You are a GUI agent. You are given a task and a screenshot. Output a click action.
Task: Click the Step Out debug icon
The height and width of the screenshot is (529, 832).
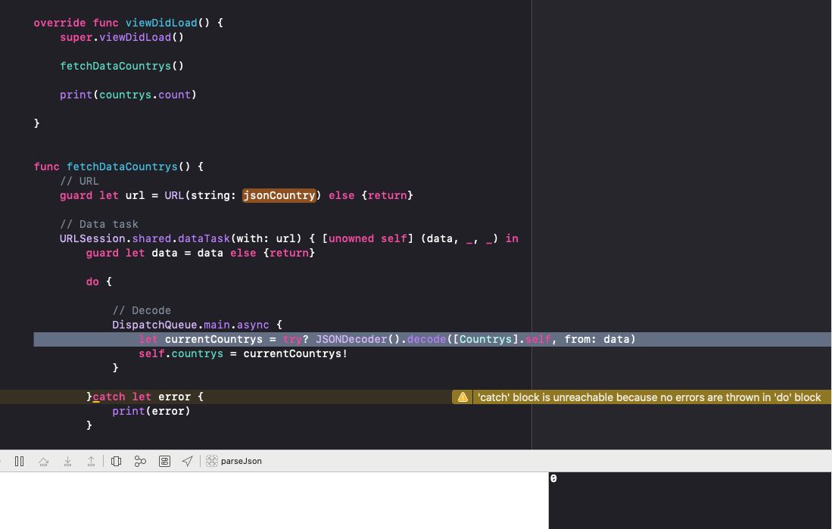[92, 462]
